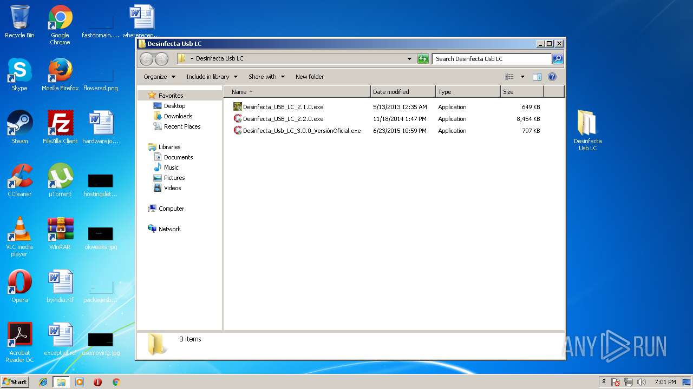Screen dimensions: 693x389
Task: Select the Desinfecta Usb LC desktop folder
Action: coord(587,131)
